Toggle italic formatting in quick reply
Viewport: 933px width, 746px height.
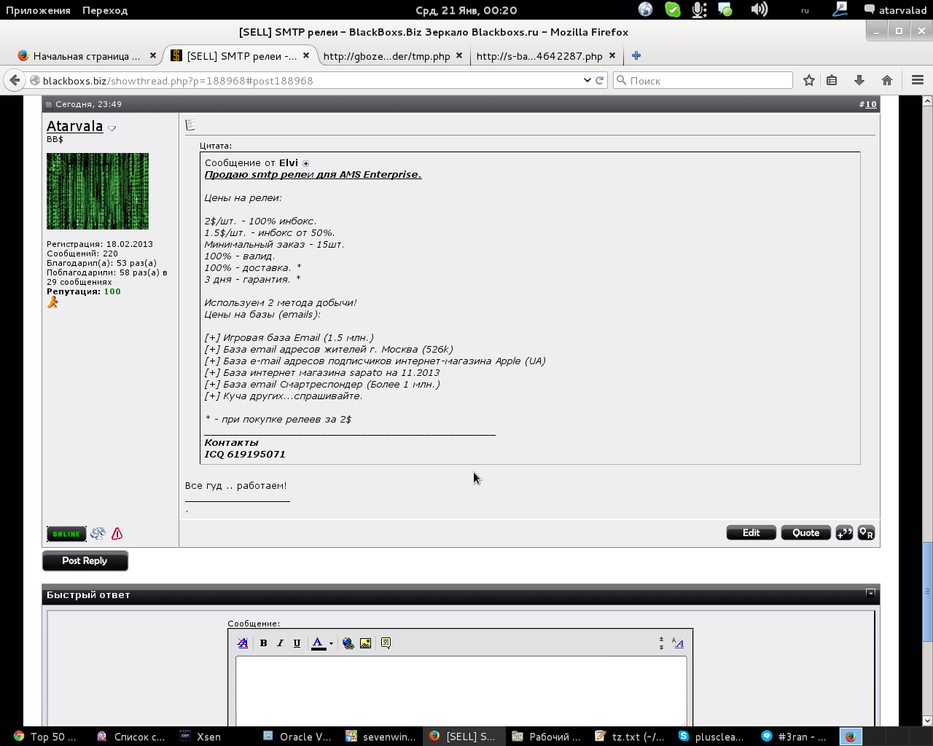tap(280, 643)
